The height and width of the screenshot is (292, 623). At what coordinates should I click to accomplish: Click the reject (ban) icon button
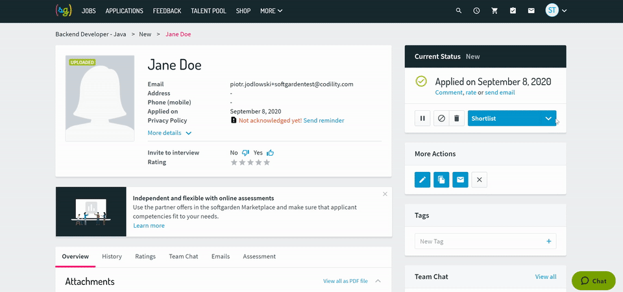pyautogui.click(x=441, y=119)
